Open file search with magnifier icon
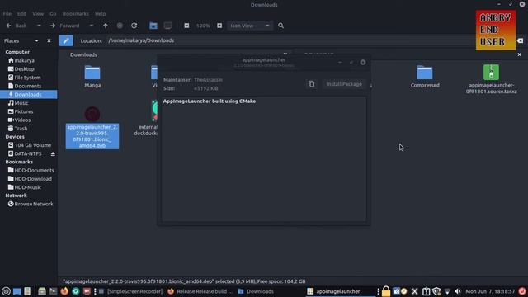The height and width of the screenshot is (297, 528). point(280,26)
